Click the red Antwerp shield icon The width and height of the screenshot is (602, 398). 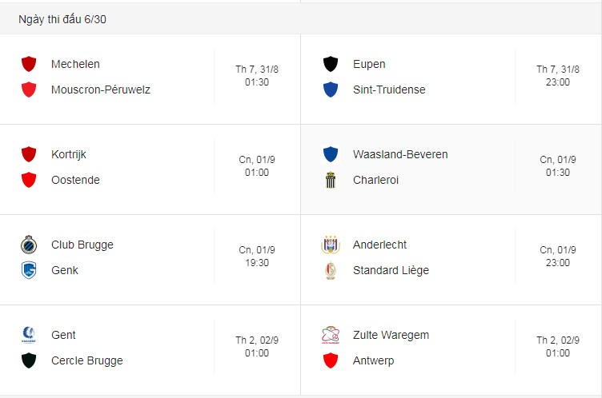click(x=330, y=360)
